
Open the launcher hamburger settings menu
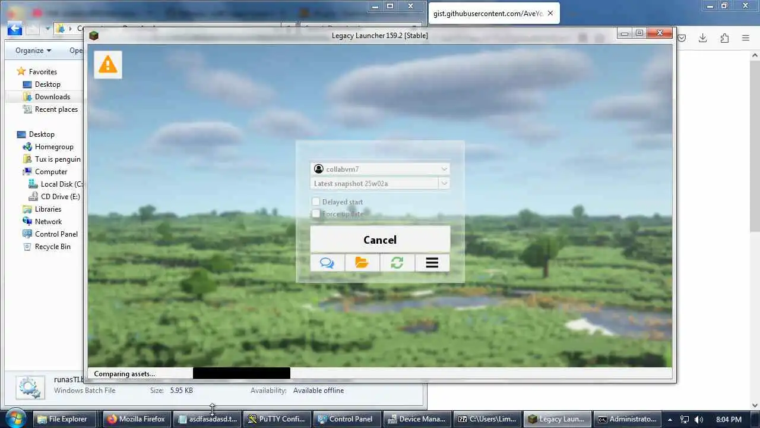coord(432,263)
